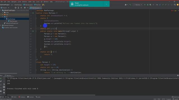Run with Coverage toolbar icon

150,5
